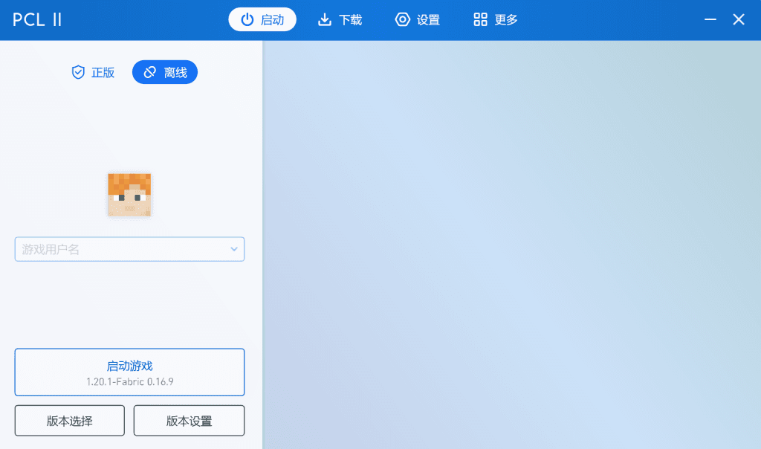Open 版本选择 version selection

click(x=69, y=421)
